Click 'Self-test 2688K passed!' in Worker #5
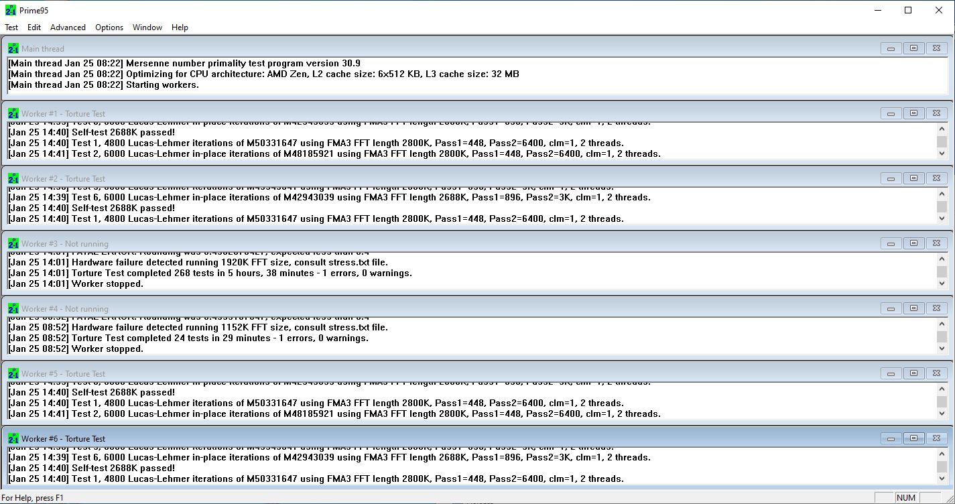Screen dimensions: 955x504 click(x=92, y=392)
